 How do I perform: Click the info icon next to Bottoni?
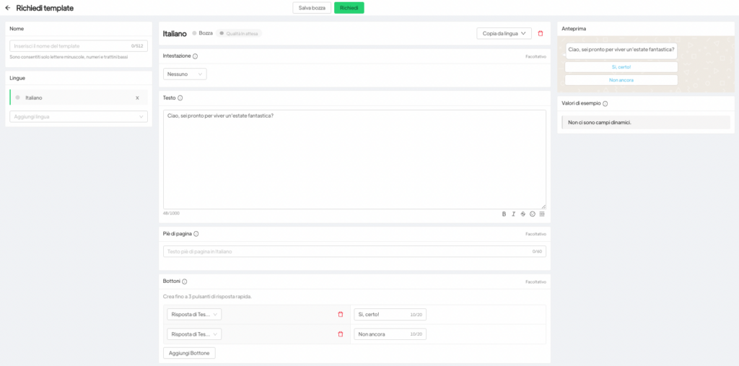(x=185, y=282)
